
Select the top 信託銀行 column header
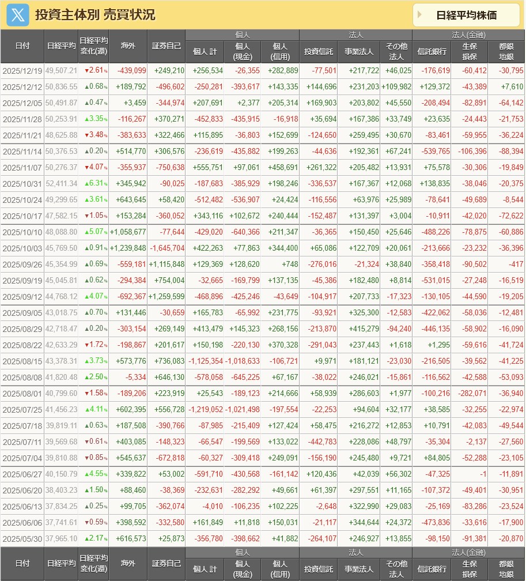[432, 52]
